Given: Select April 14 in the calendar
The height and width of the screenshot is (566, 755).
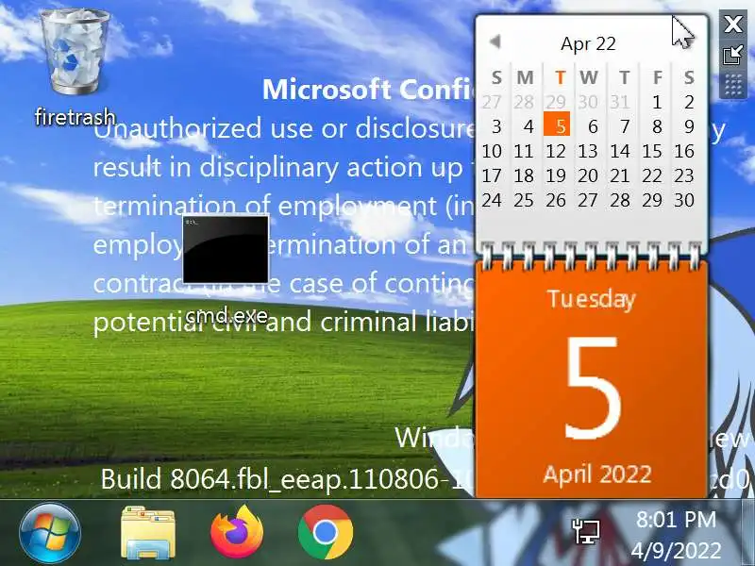Looking at the screenshot, I should pyautogui.click(x=620, y=151).
